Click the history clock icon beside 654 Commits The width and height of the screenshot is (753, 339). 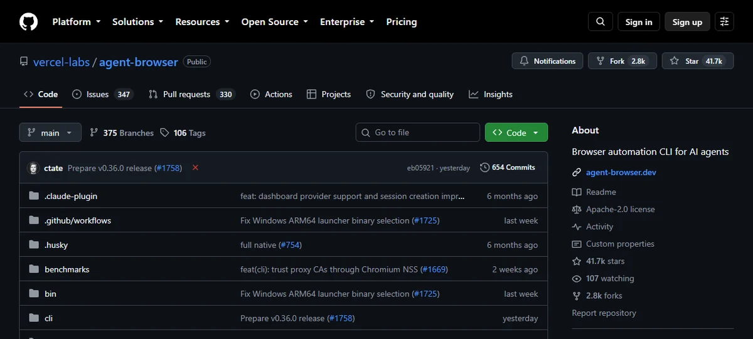point(484,168)
